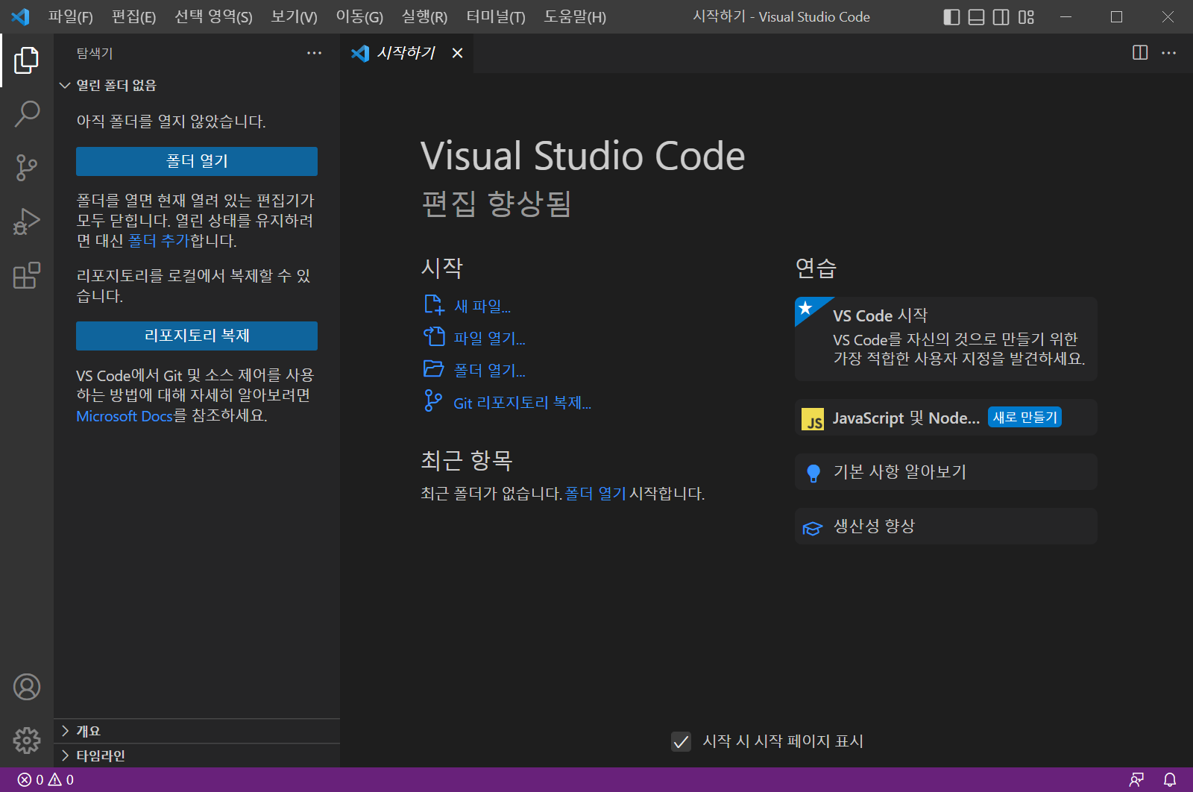Click the 새 파일... start link

tap(482, 307)
